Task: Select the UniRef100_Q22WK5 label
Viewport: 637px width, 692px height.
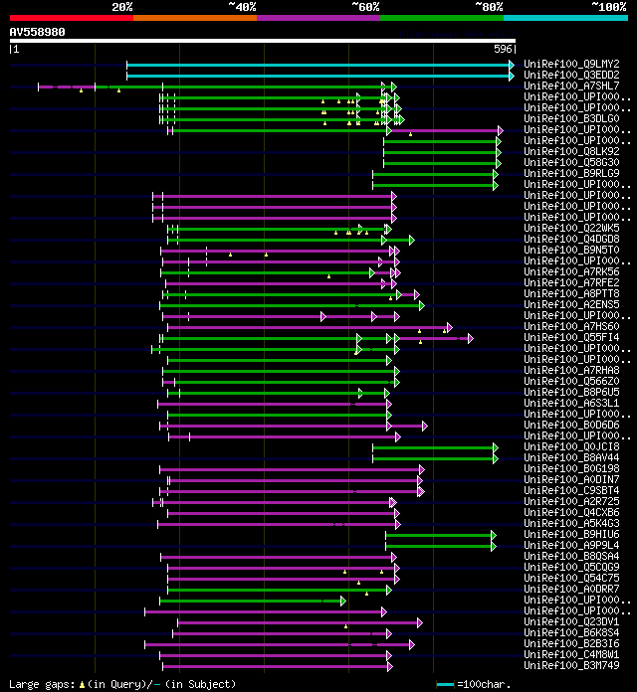Action: 571,228
